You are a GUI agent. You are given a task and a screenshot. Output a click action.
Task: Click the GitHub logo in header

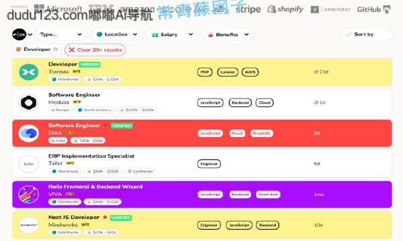[x=374, y=9]
